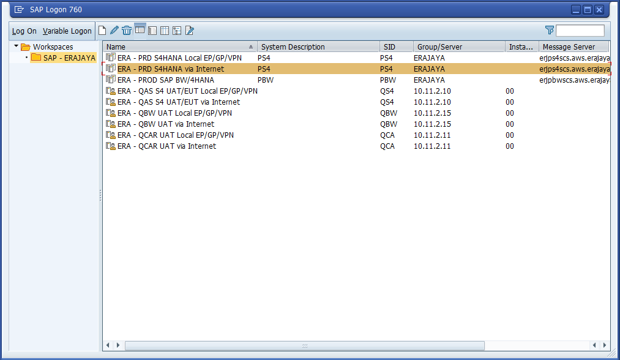Click the Delete entry trash icon
Image resolution: width=620 pixels, height=360 pixels.
pos(127,31)
